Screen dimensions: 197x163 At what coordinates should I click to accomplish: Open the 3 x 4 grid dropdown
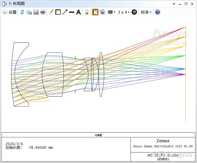124,12
